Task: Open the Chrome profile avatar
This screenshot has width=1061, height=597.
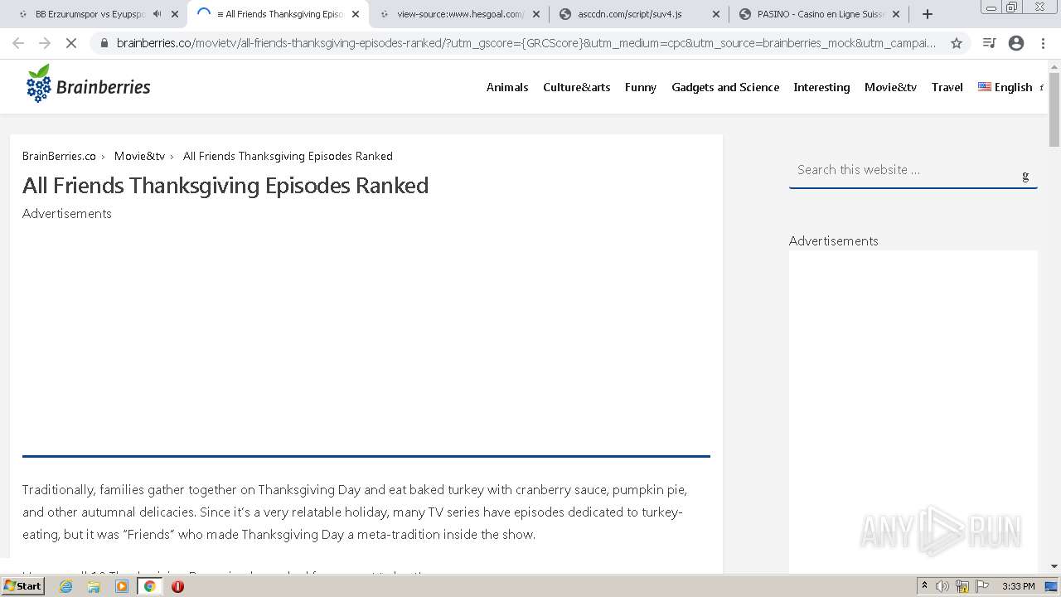Action: (1016, 43)
